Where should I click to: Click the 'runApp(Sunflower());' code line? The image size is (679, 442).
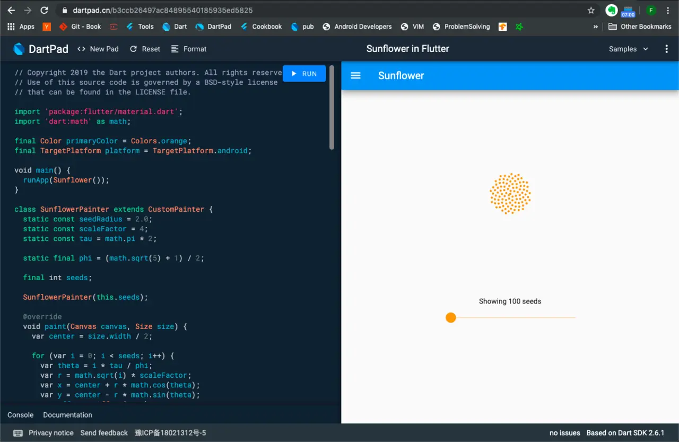coord(66,180)
